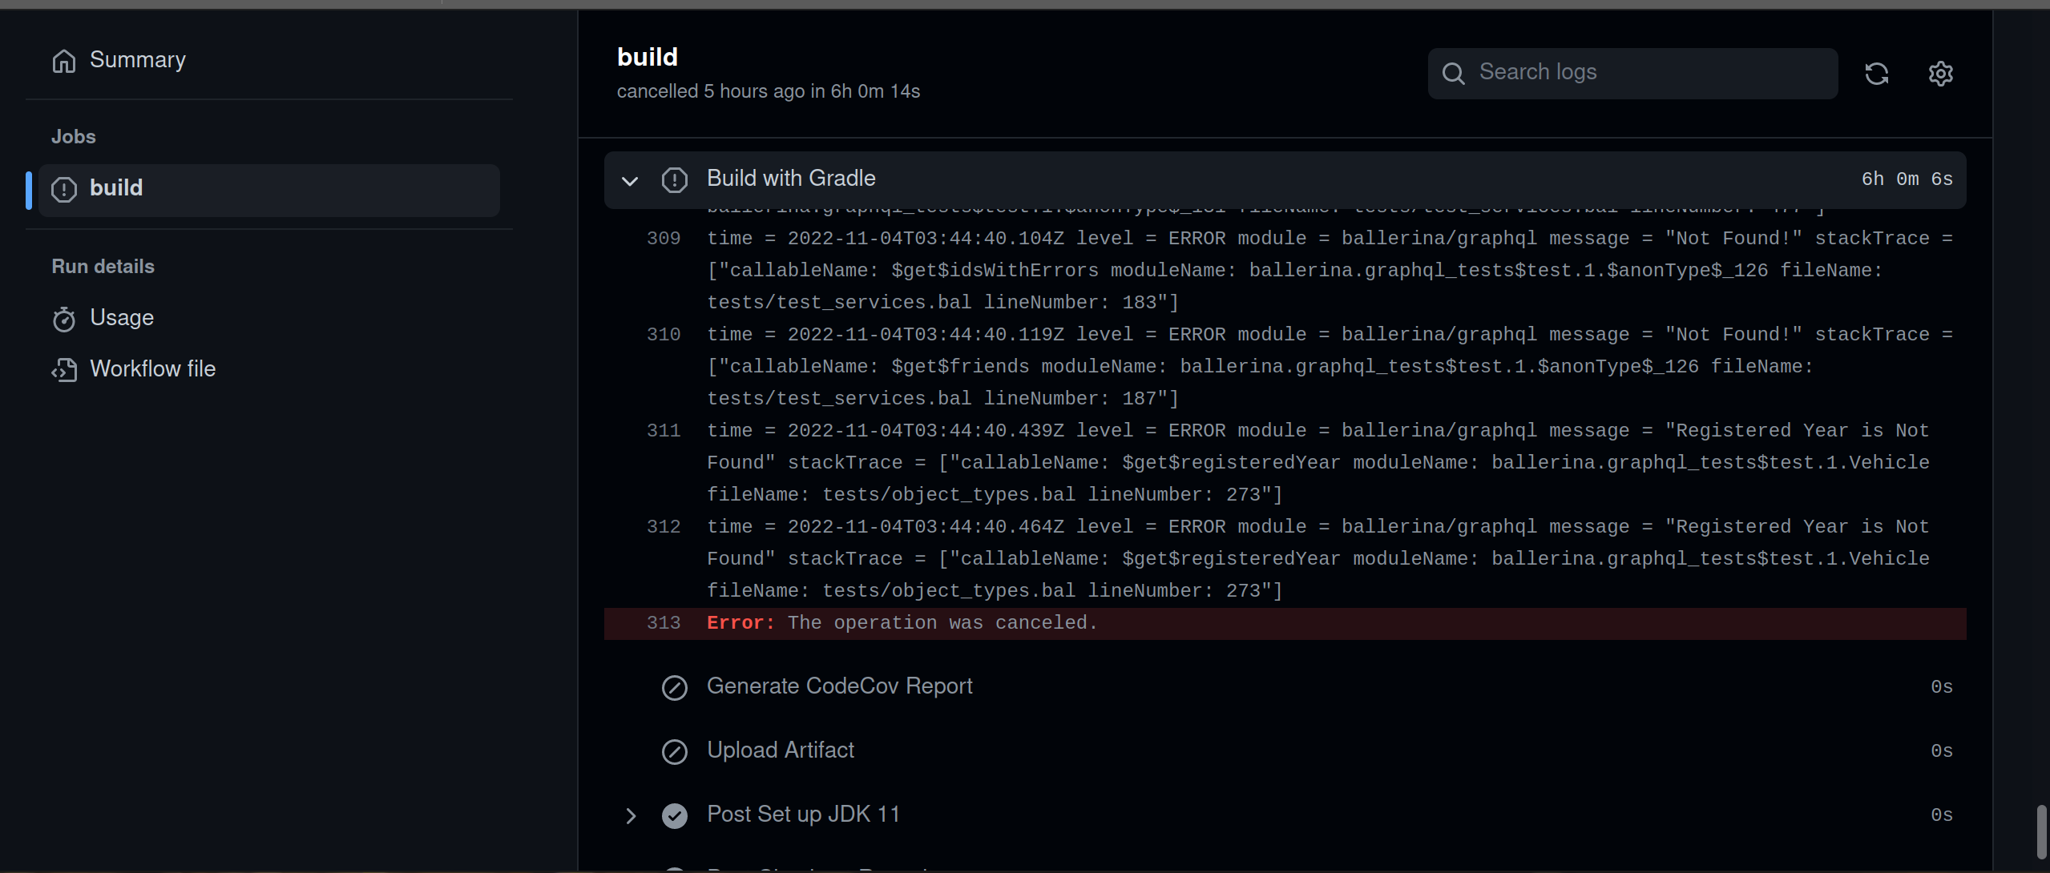The image size is (2050, 873).
Task: Click the Generate CodeCov Report skipped icon
Action: pyautogui.click(x=675, y=687)
